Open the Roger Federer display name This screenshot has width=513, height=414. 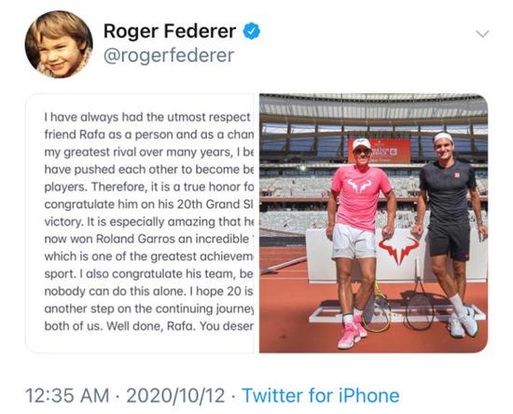coord(170,32)
